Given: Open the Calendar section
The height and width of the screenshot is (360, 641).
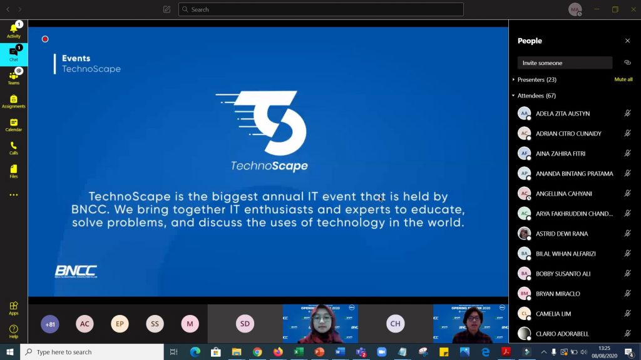Looking at the screenshot, I should pyautogui.click(x=14, y=124).
